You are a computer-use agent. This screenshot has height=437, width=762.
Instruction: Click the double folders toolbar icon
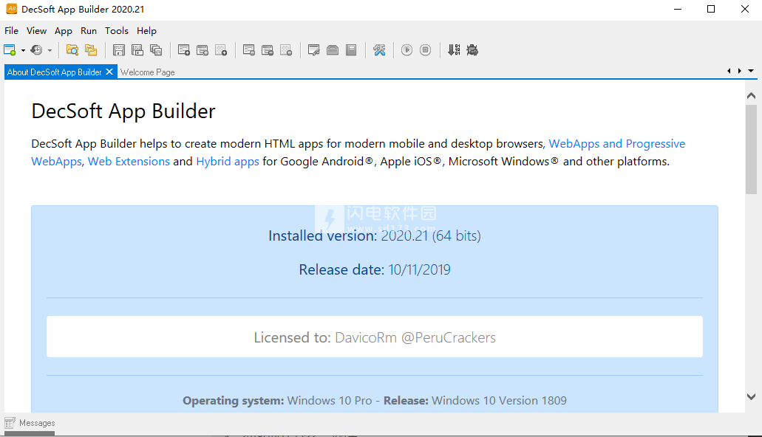[91, 50]
